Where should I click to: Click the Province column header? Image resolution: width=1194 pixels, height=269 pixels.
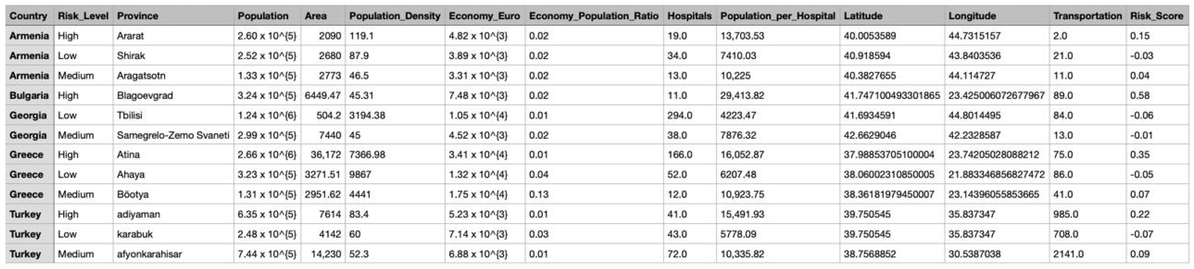(x=137, y=16)
